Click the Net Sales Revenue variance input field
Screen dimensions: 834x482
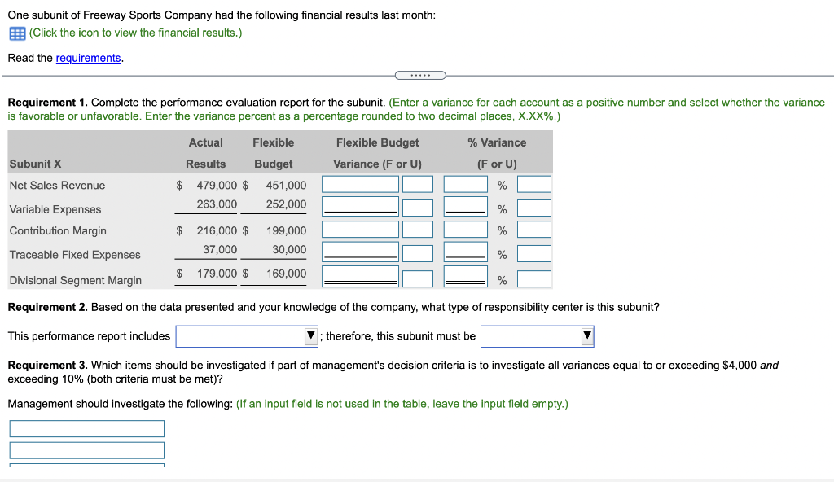coord(360,184)
